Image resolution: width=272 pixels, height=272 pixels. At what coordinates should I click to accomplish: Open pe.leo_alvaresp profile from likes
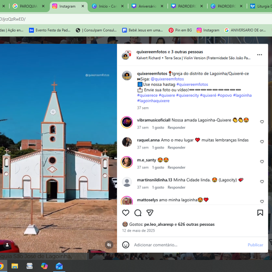(x=159, y=225)
